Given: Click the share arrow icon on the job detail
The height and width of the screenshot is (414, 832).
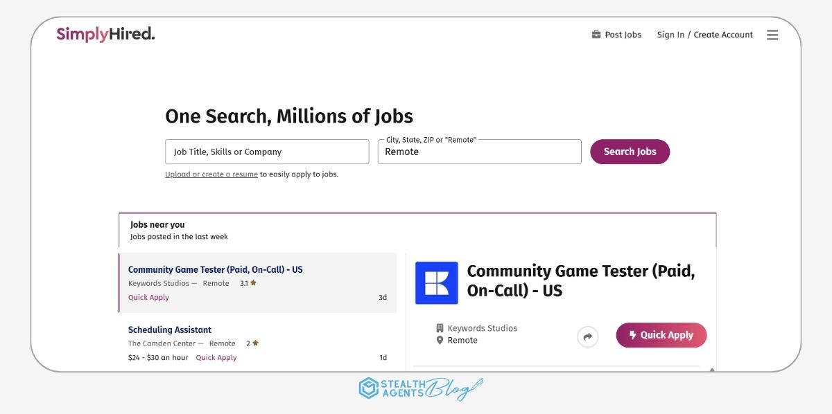Looking at the screenshot, I should click(x=587, y=336).
